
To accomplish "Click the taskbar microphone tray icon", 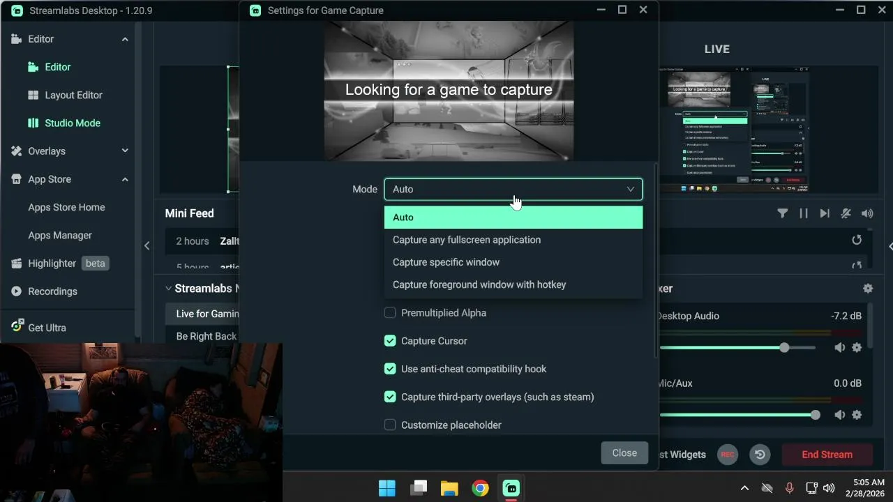I will pyautogui.click(x=789, y=488).
